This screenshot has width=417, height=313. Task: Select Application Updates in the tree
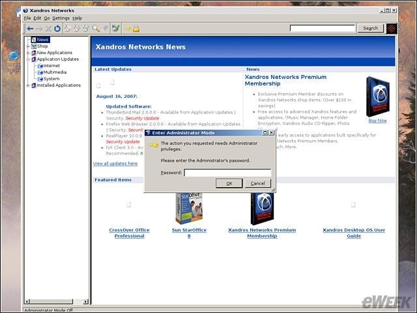click(x=58, y=59)
